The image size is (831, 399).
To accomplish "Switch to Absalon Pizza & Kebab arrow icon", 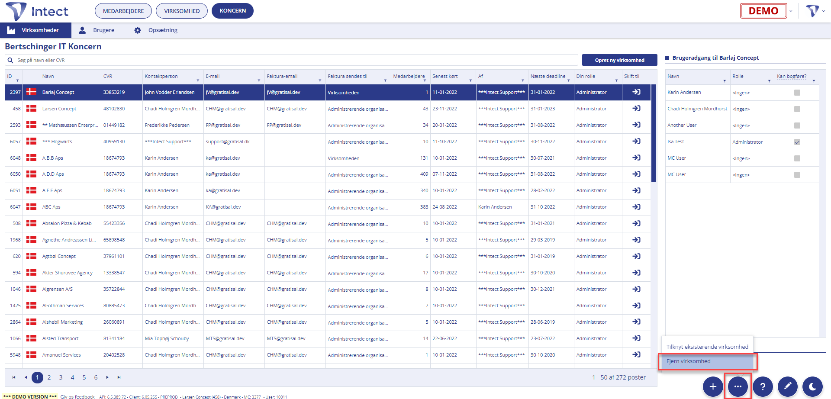I will tap(636, 223).
